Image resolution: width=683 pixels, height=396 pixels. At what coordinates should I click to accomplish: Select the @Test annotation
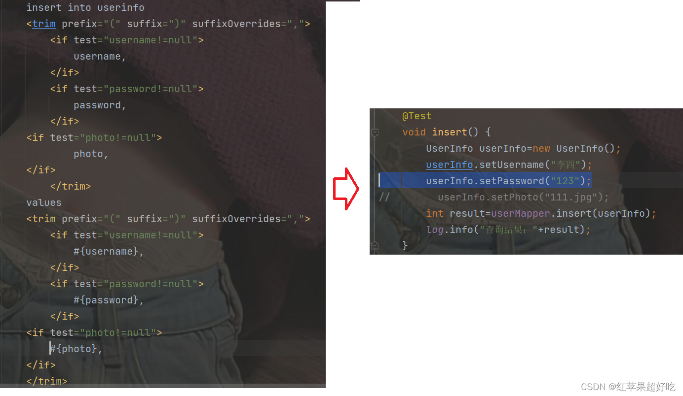(x=417, y=116)
